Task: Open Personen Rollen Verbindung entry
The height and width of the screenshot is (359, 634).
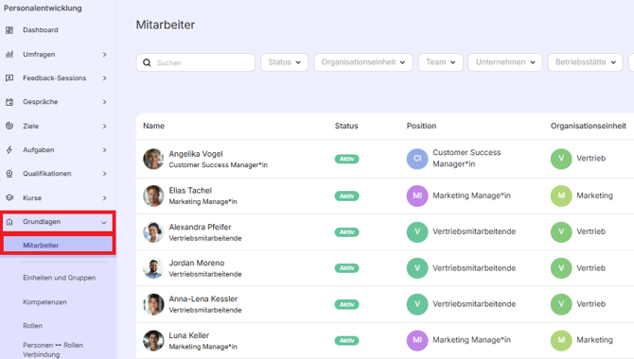Action: 53,350
